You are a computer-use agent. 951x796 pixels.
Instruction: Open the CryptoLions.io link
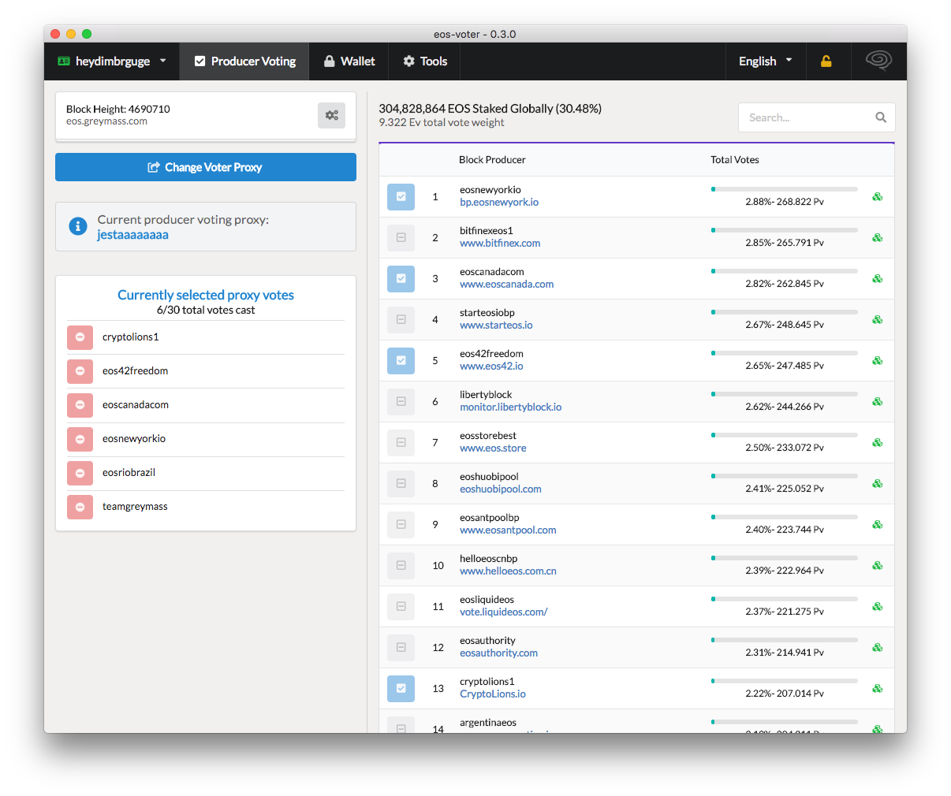tap(493, 694)
